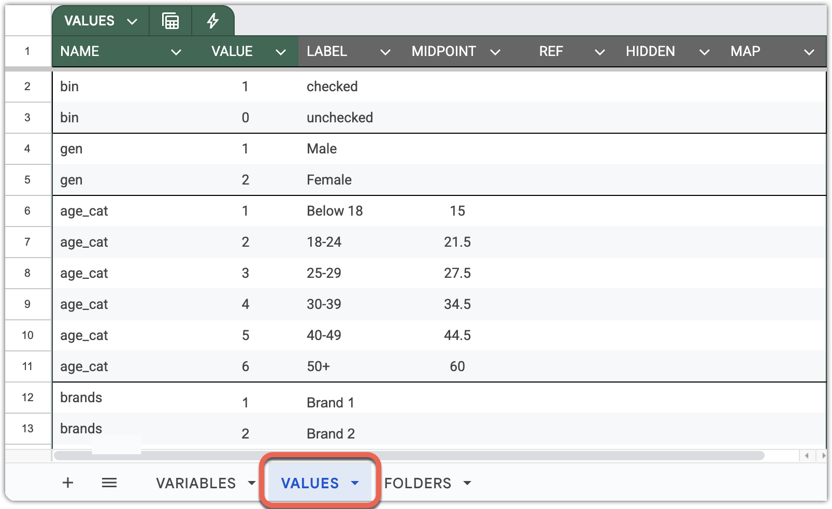Click the lightning bolt actions icon
Image resolution: width=832 pixels, height=509 pixels.
point(212,21)
